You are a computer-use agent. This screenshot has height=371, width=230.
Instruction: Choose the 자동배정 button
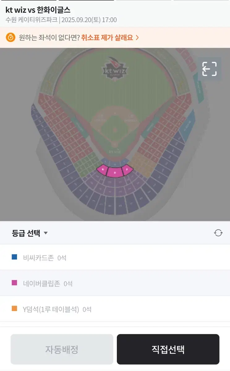(x=62, y=349)
